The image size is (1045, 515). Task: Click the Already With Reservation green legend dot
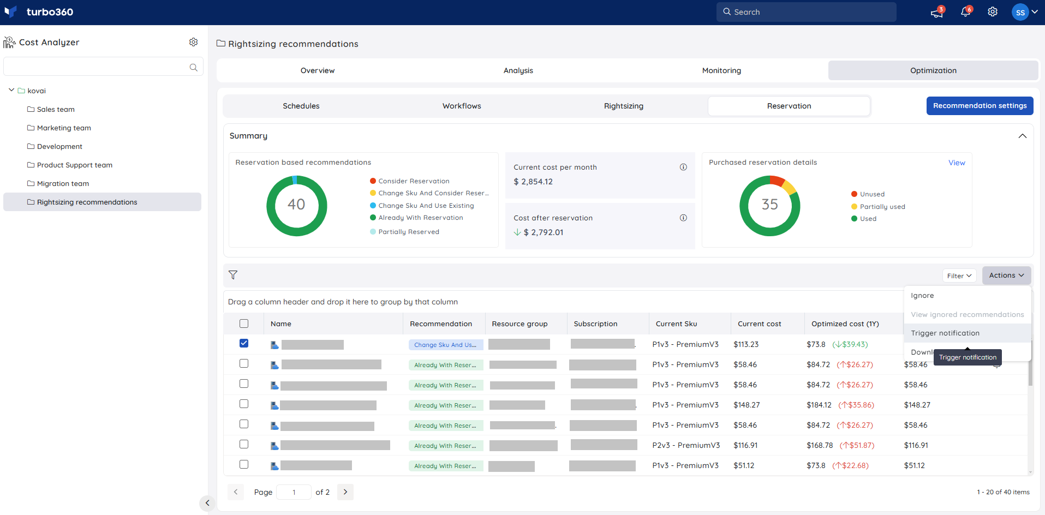click(x=373, y=218)
